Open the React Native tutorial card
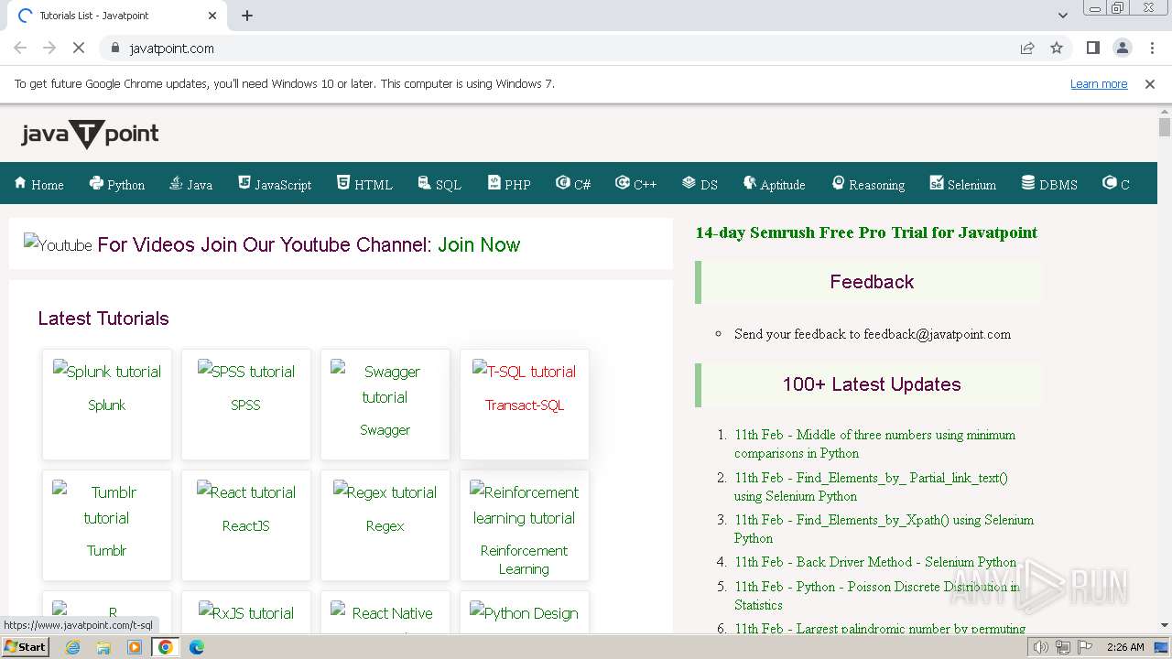The width and height of the screenshot is (1172, 659). [x=385, y=612]
